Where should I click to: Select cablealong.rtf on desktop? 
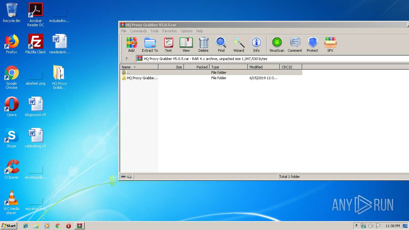click(35, 138)
